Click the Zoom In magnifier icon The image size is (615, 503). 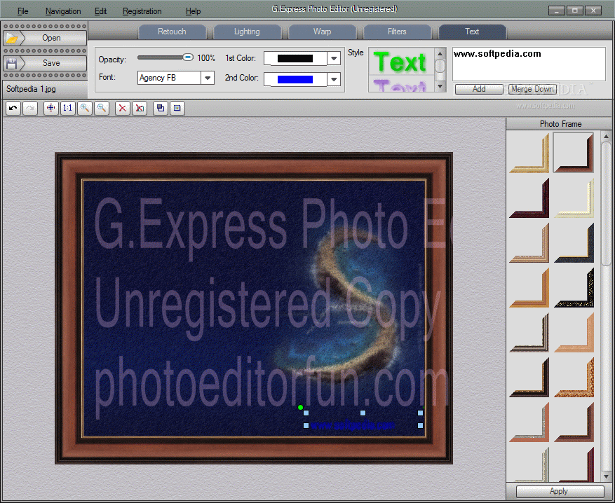pyautogui.click(x=85, y=108)
